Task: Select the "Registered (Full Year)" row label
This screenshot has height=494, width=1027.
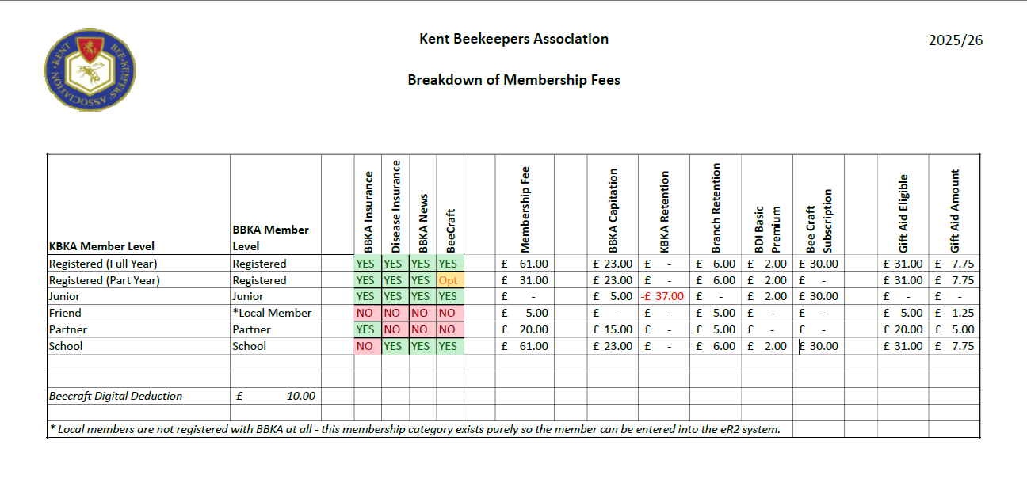Action: click(x=103, y=264)
